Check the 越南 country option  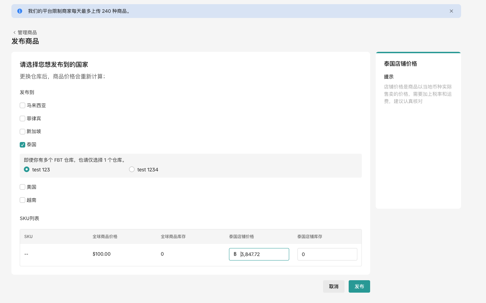(x=22, y=200)
